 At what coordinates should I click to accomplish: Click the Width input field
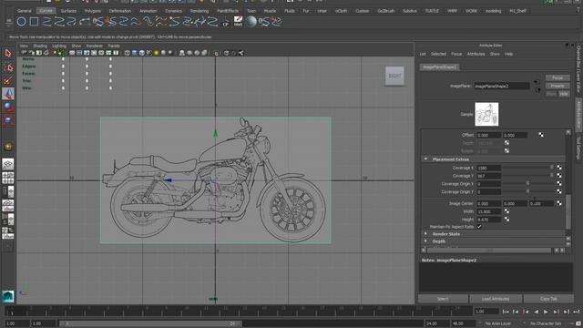click(x=489, y=211)
